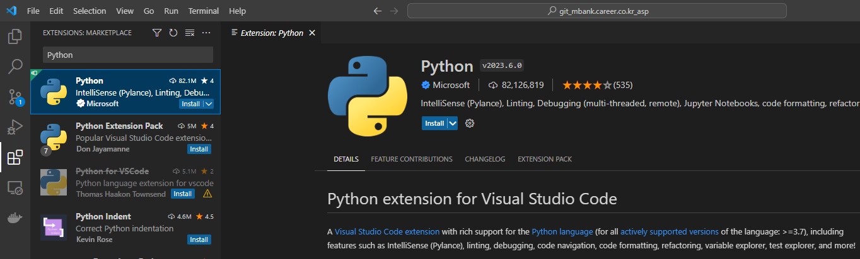The width and height of the screenshot is (860, 259).
Task: Click the filter extensions funnel icon
Action: coord(157,33)
